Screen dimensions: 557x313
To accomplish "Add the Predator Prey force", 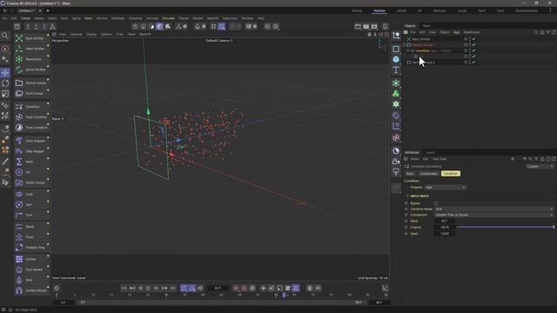I will (x=31, y=247).
